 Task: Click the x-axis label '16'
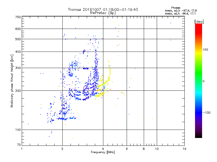click(184, 149)
